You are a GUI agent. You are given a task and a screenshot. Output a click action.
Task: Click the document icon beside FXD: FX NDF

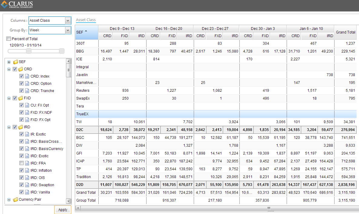point(27,113)
